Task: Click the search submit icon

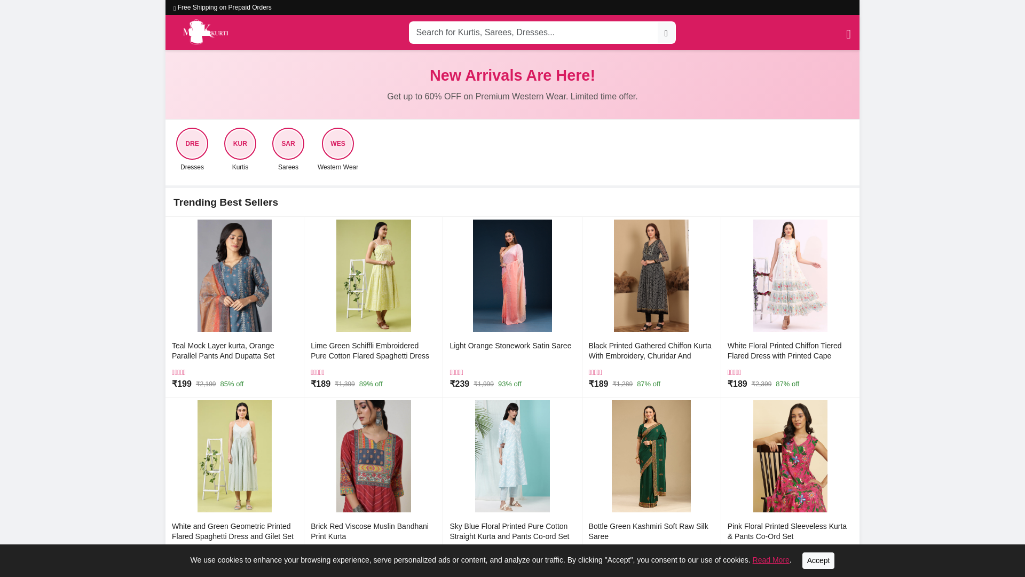Action: (666, 33)
